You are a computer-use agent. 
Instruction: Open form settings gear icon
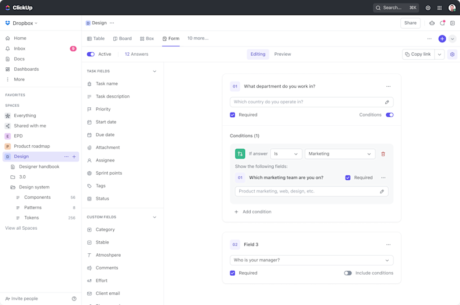pos(452,54)
